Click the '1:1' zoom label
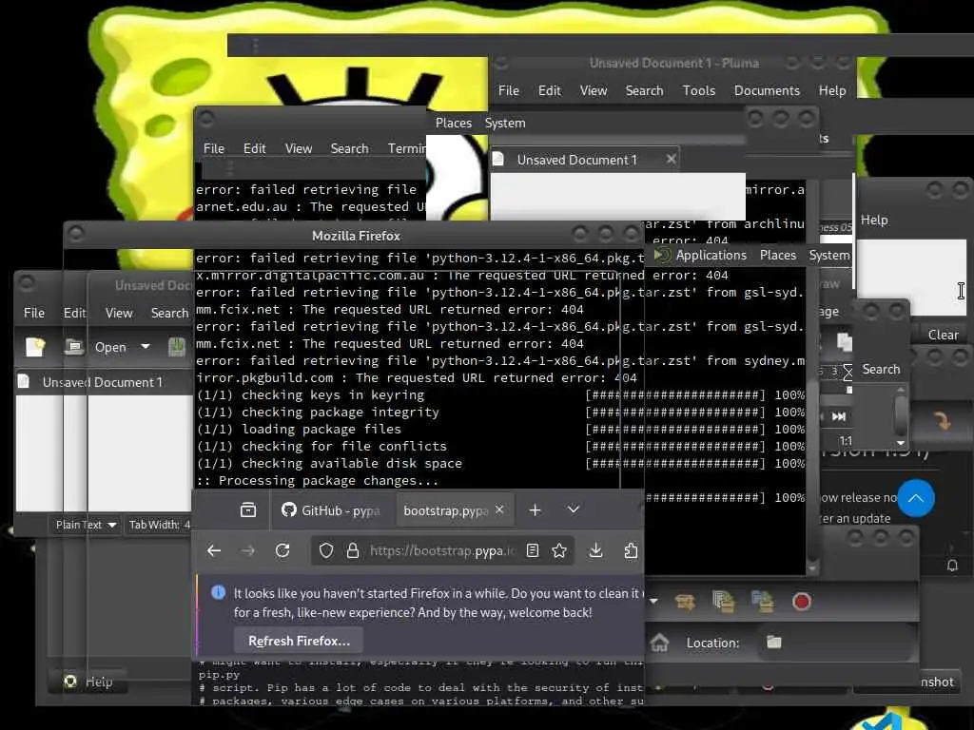The image size is (974, 730). click(x=846, y=441)
